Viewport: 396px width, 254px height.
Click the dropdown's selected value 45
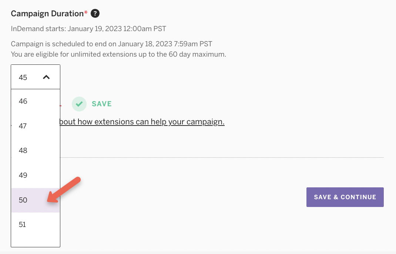click(x=23, y=77)
